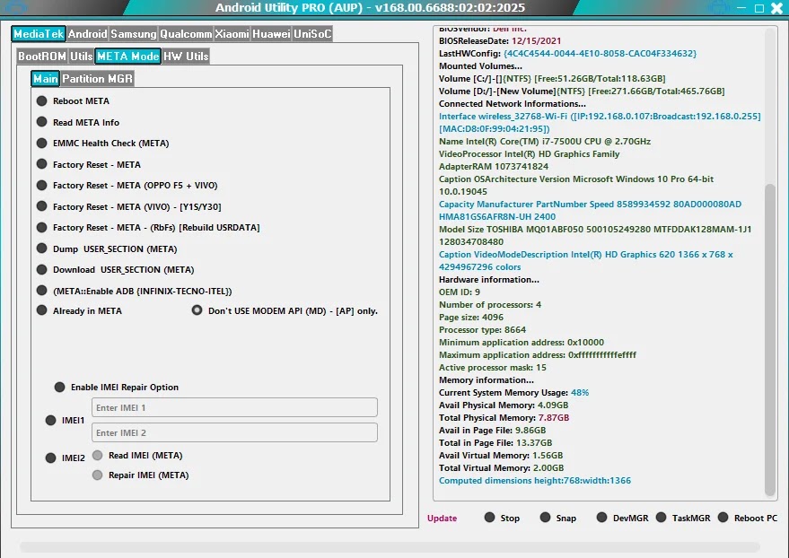Click the Android robot icon in title bar
This screenshot has width=789, height=558.
click(717, 7)
